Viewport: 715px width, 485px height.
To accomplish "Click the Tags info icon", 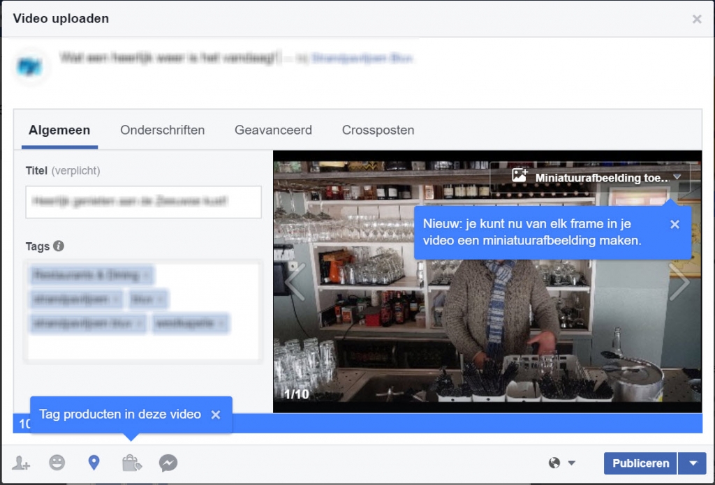I will pyautogui.click(x=59, y=246).
